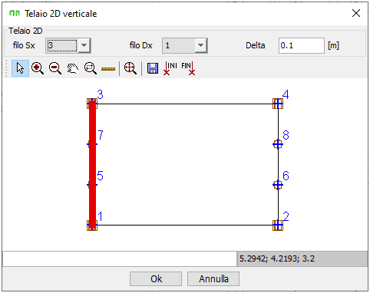Activate the zoom out magnifier
This screenshot has width=370, height=293.
[55, 68]
